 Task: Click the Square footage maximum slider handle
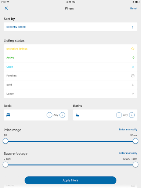[x=135, y=164]
